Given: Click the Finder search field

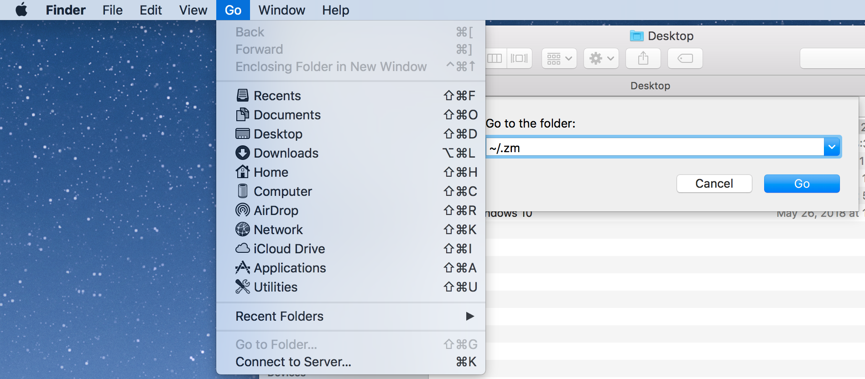Looking at the screenshot, I should point(833,58).
